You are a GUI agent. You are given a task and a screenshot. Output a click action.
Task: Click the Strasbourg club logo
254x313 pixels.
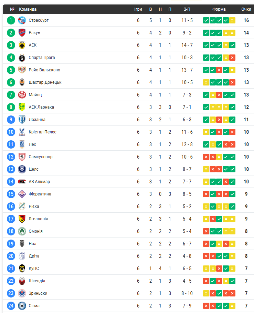(x=22, y=20)
